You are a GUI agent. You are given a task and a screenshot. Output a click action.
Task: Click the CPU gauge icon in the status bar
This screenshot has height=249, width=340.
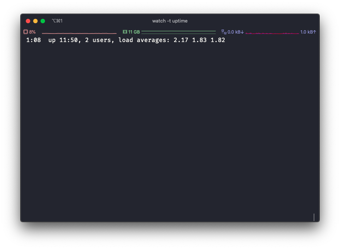click(x=26, y=32)
